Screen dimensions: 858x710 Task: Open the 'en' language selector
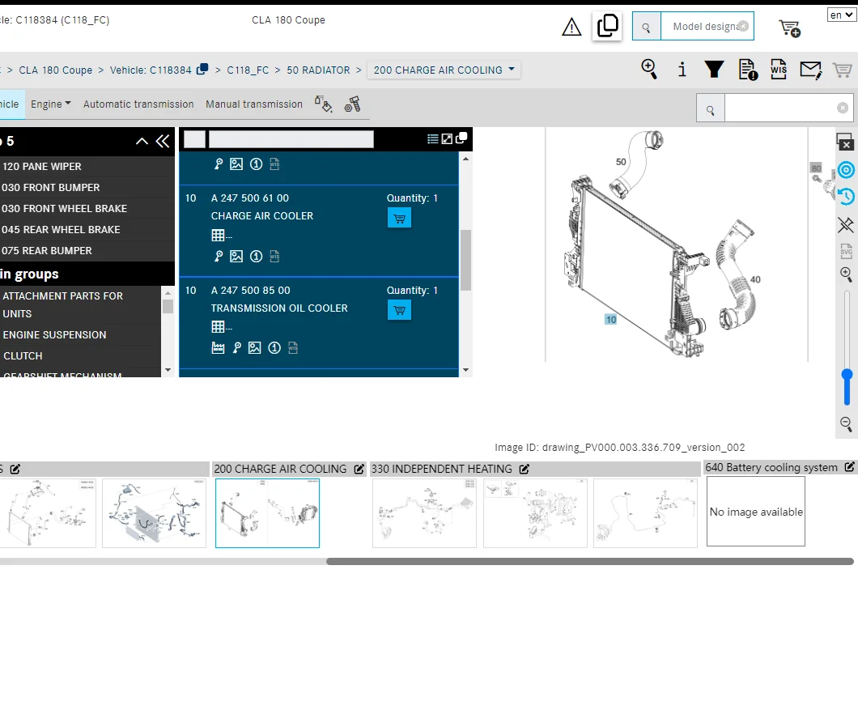841,15
